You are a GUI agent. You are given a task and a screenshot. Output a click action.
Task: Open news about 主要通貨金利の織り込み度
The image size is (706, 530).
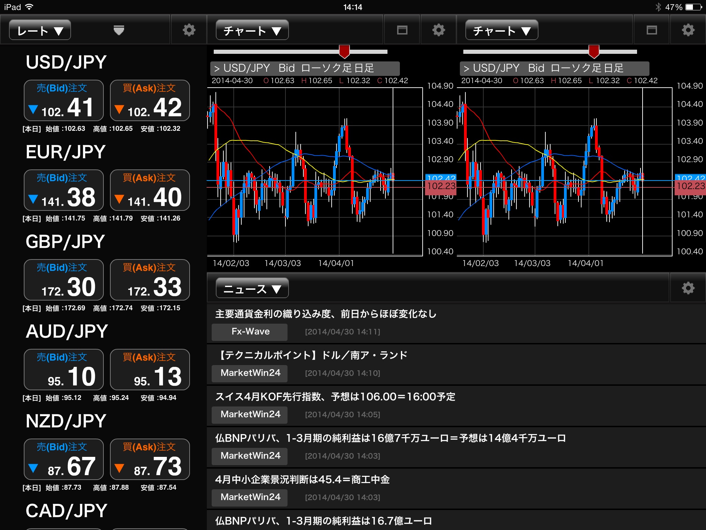(x=456, y=323)
